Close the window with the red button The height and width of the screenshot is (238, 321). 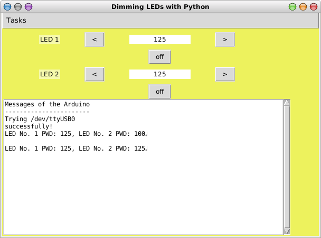pyautogui.click(x=314, y=7)
